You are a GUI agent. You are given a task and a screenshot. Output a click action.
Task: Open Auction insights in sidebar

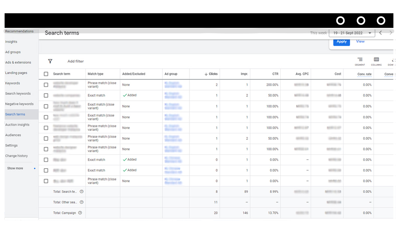click(x=17, y=124)
